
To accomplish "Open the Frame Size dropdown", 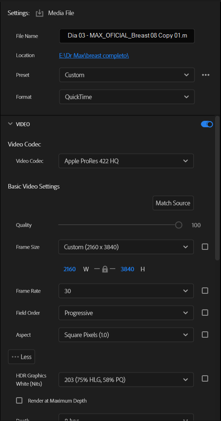I will pos(126,247).
